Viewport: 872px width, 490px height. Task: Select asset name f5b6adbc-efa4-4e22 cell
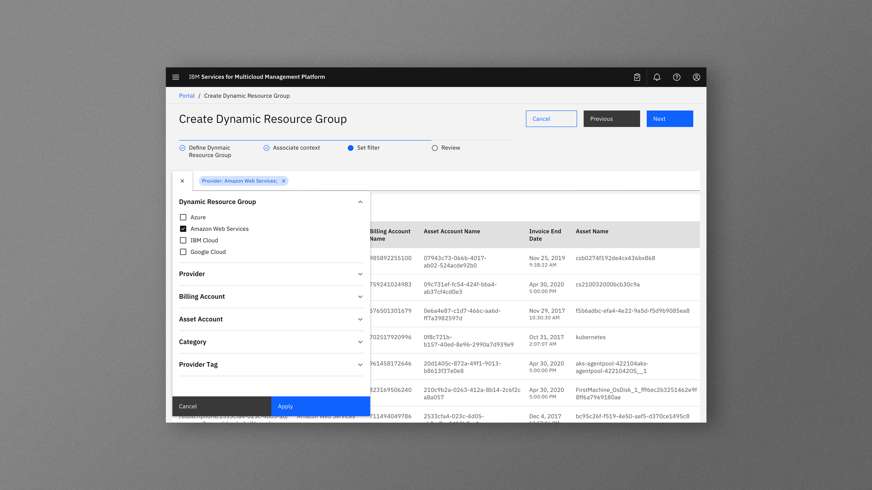point(632,311)
